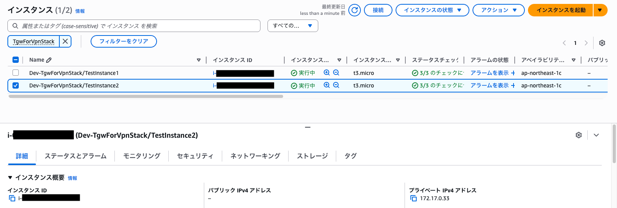Viewport: 617px width, 208px height.
Task: Zoom out filter for TestInstance1 state
Action: (336, 73)
